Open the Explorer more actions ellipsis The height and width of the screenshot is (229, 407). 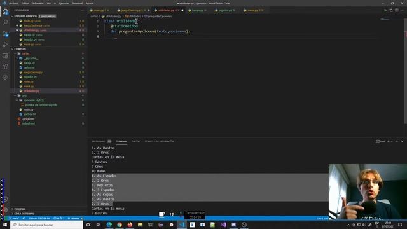(83, 10)
